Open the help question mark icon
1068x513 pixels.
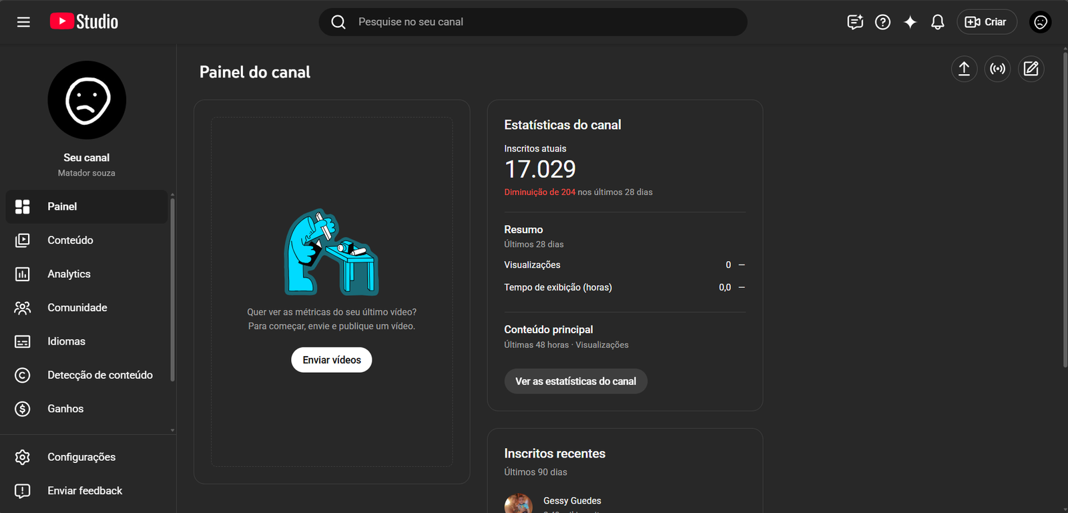coord(882,22)
